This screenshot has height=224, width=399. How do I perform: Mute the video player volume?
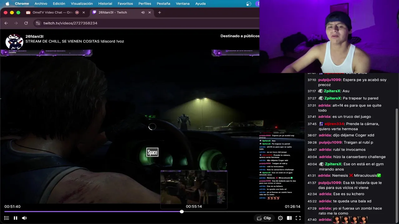(x=24, y=218)
